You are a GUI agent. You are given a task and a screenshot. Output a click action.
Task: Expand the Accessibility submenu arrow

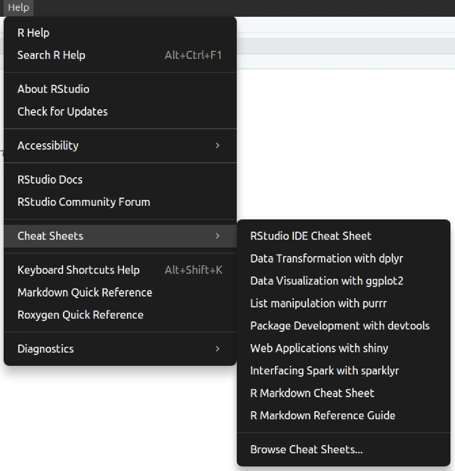pyautogui.click(x=217, y=146)
